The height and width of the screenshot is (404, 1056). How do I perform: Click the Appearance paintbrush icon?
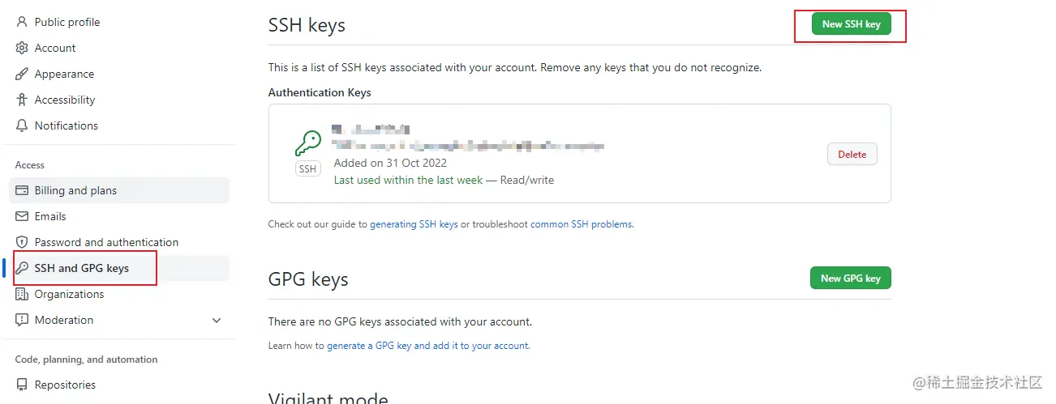[22, 74]
